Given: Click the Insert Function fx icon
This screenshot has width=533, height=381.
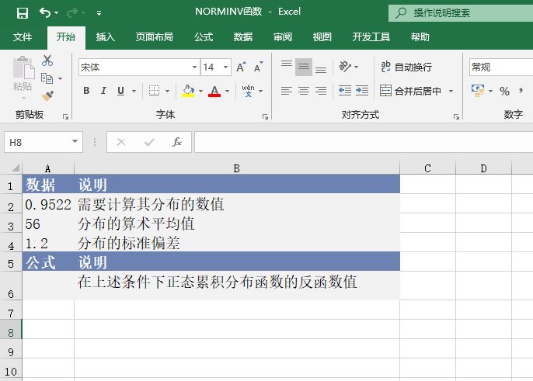Looking at the screenshot, I should [177, 142].
